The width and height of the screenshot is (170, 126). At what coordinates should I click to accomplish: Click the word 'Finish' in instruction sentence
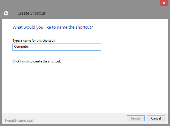24,61
